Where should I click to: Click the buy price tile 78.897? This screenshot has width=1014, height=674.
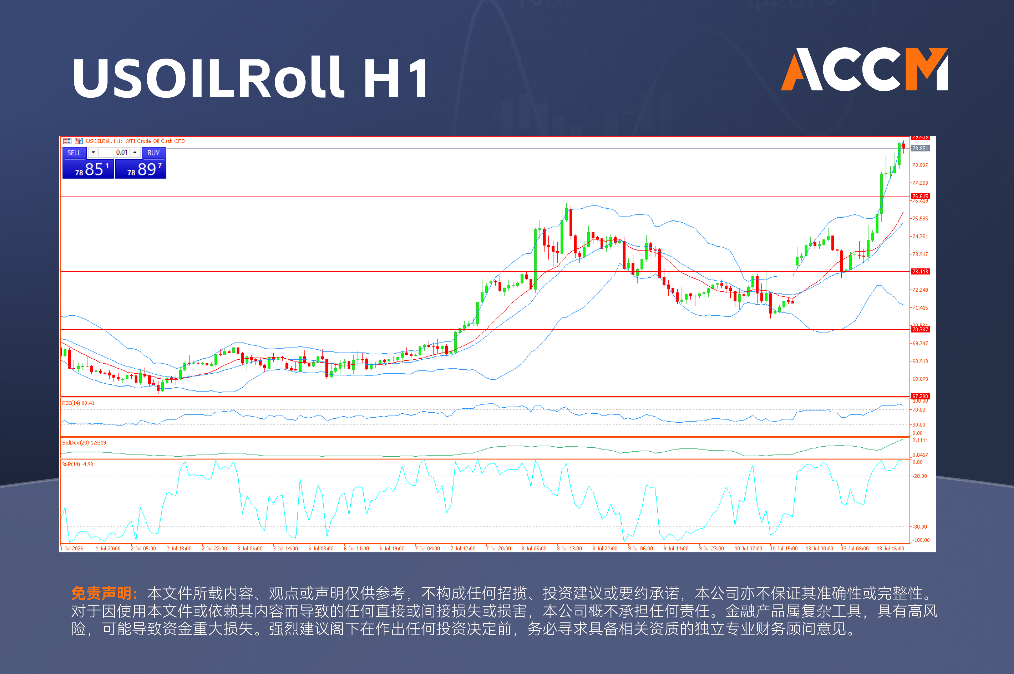coord(141,169)
